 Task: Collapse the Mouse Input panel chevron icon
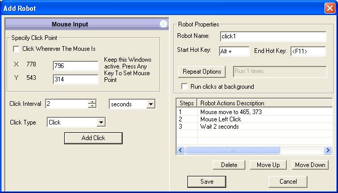click(164, 24)
